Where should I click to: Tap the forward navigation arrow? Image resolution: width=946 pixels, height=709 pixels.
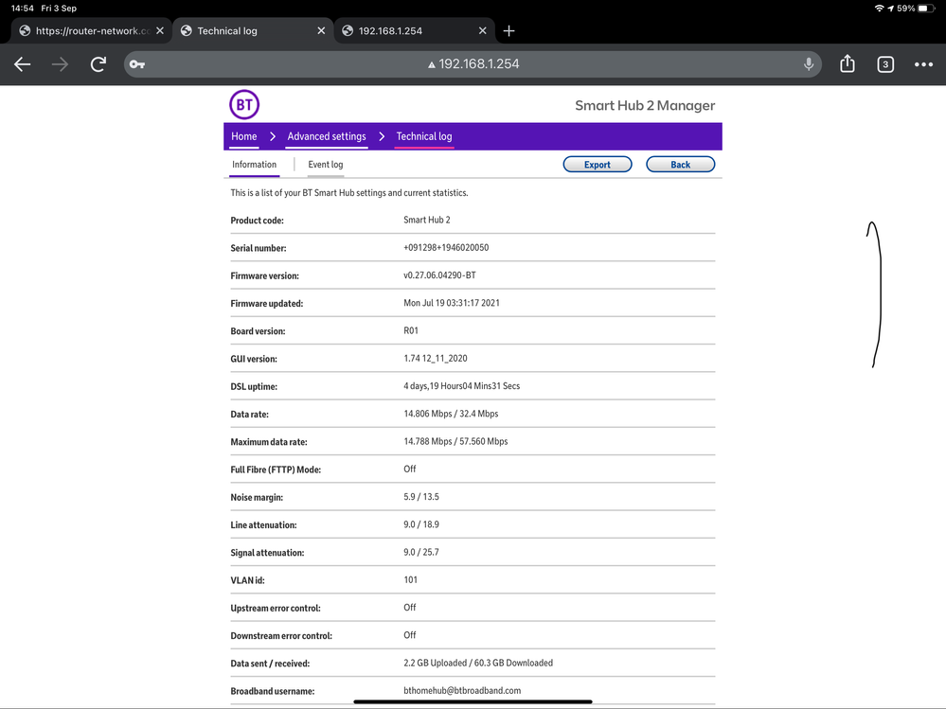click(x=59, y=64)
